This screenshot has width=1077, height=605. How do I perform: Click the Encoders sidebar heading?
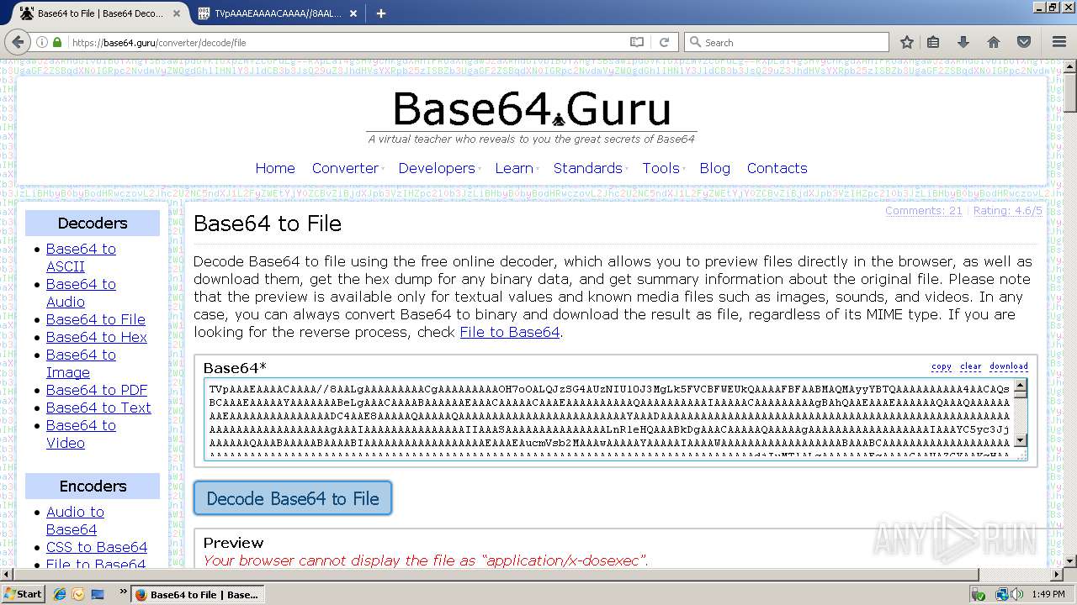(x=93, y=486)
